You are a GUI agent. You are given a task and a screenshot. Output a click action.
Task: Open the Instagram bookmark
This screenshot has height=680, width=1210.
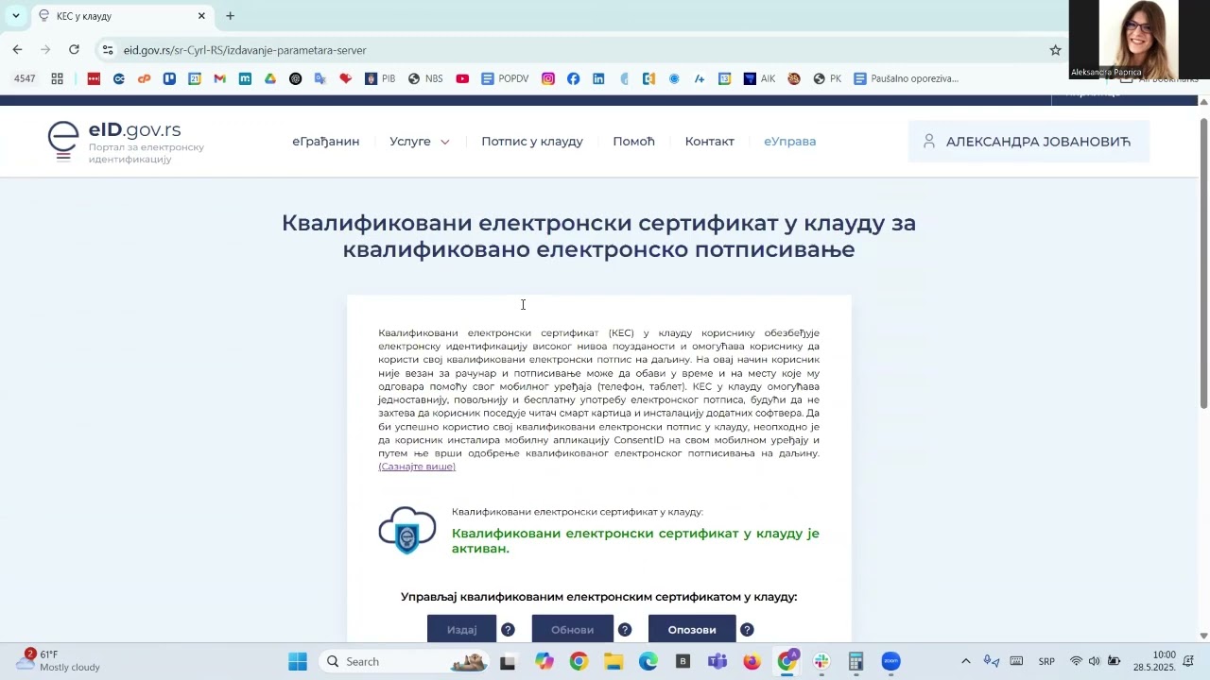[548, 79]
